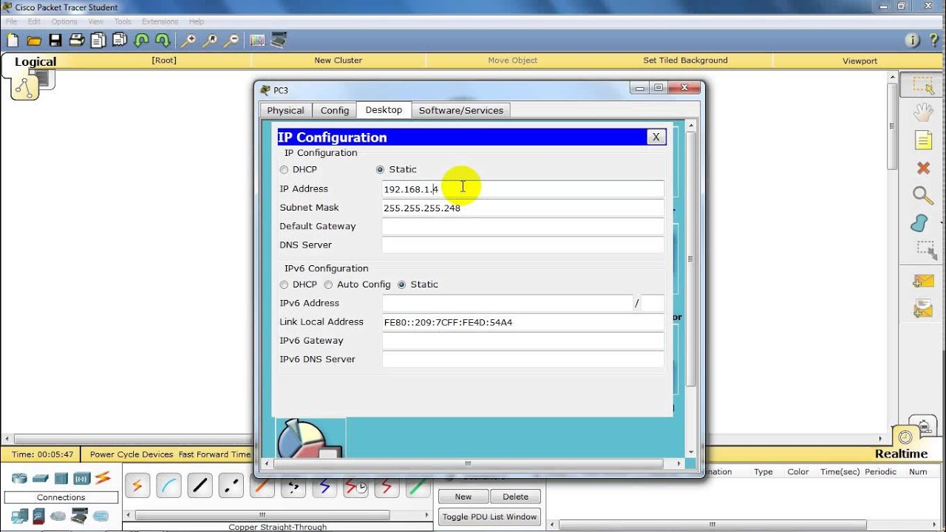Screen dimensions: 946x532
Task: Click the Delete scenario button
Action: tap(516, 497)
